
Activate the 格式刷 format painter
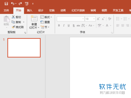click(18, 27)
